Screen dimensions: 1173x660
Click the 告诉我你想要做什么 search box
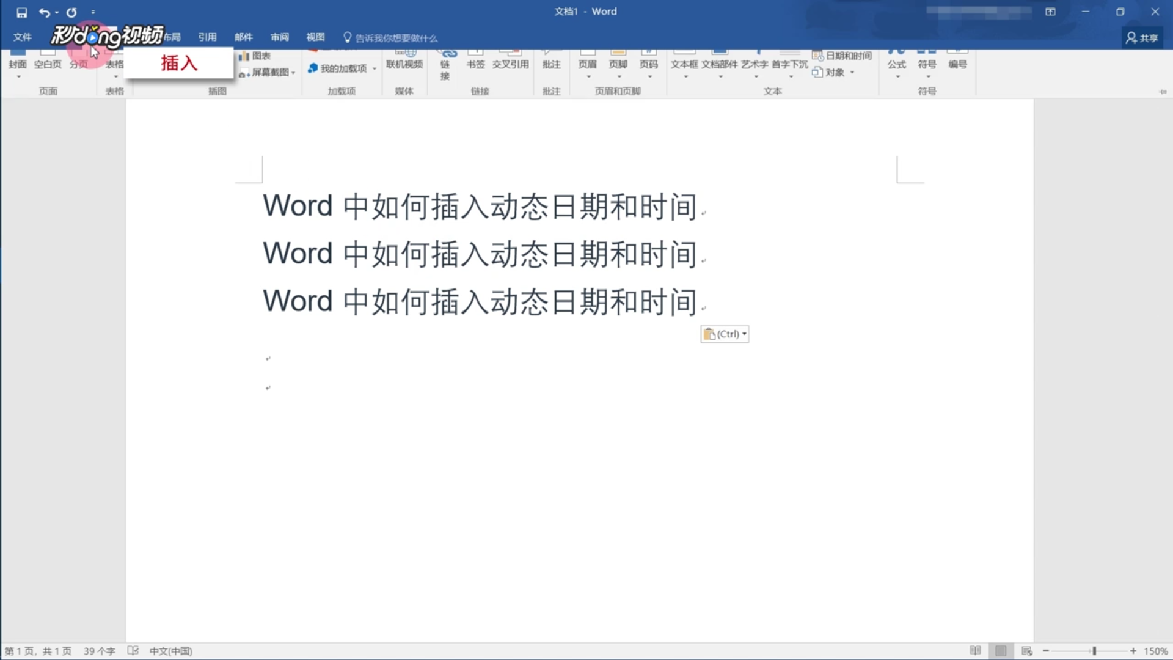click(x=390, y=38)
